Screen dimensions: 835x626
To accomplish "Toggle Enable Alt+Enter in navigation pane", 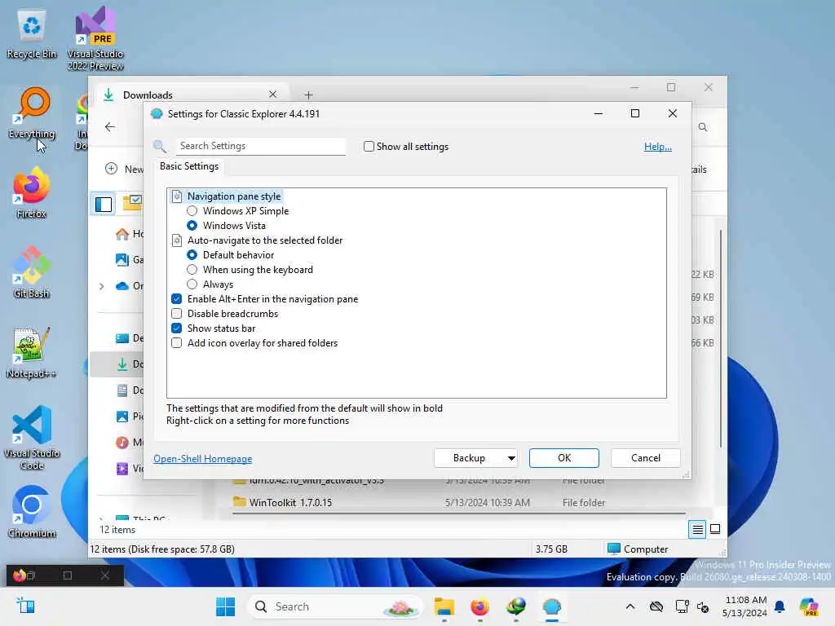I will pyautogui.click(x=177, y=299).
